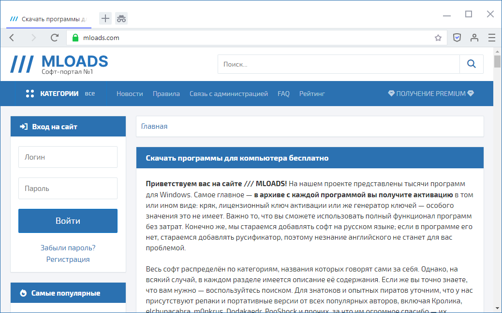The image size is (502, 313).
Task: Close the browser window
Action: (490, 14)
